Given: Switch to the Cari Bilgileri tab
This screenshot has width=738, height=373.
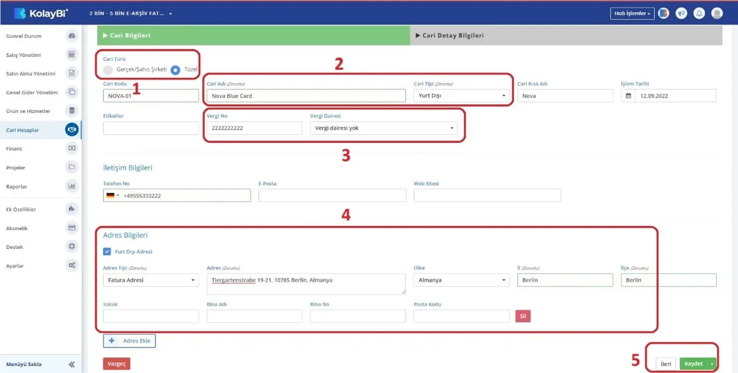Looking at the screenshot, I should point(253,35).
